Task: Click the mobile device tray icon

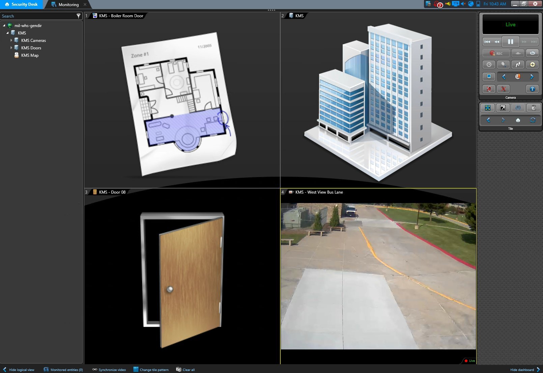Action: [478, 4]
